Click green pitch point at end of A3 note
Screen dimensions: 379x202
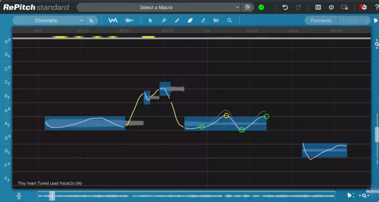266,117
